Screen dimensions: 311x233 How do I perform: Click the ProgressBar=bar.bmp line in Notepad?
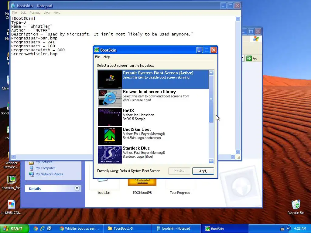pyautogui.click(x=34, y=38)
